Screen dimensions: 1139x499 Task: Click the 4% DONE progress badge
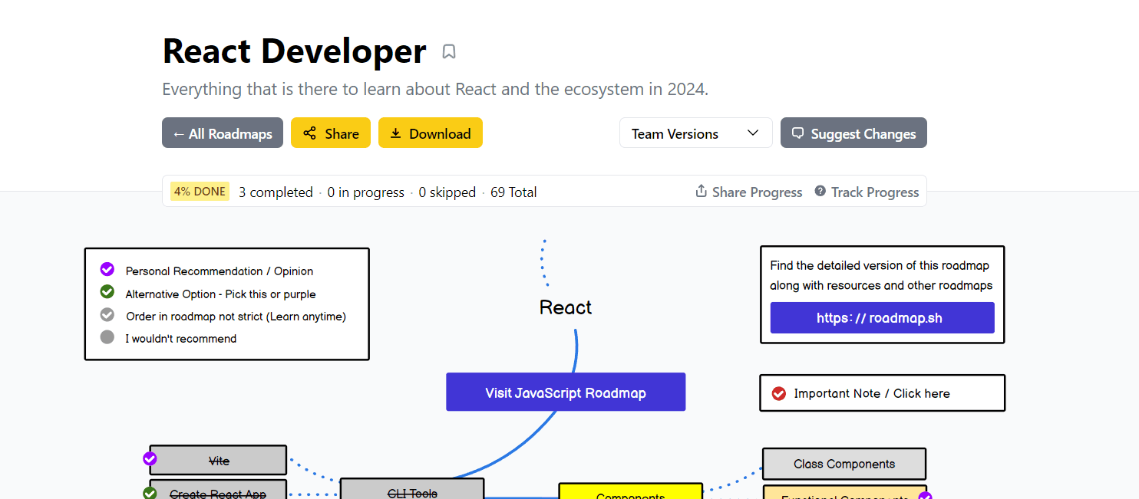[200, 191]
